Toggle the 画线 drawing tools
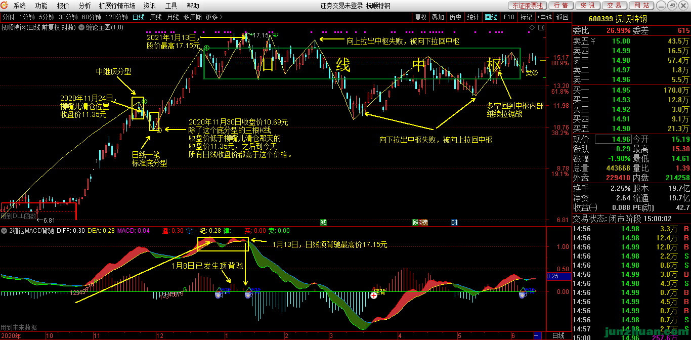 491,17
